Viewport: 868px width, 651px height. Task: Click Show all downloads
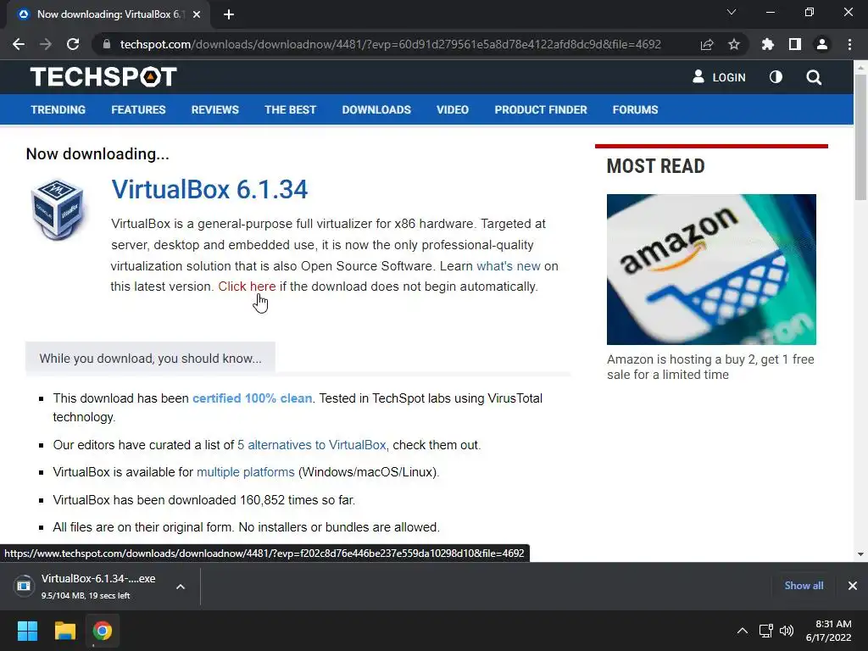coord(804,586)
